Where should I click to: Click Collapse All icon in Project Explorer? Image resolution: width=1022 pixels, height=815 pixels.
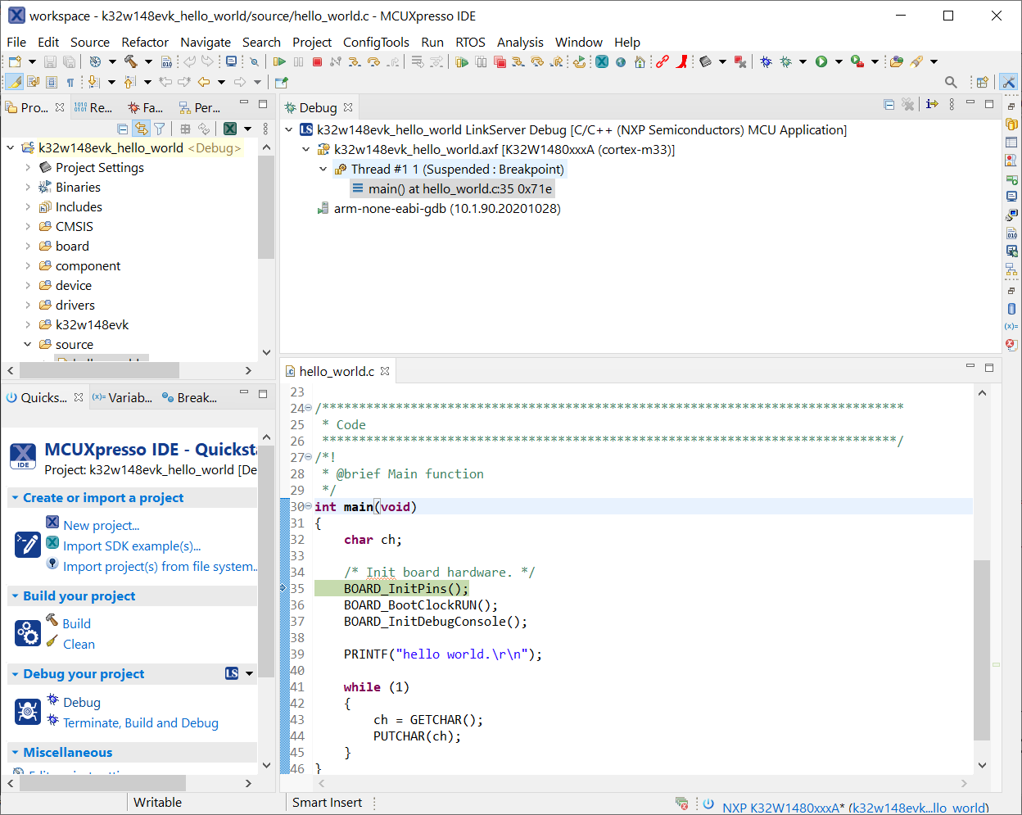(123, 129)
